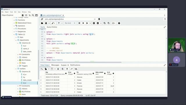The image size is (186, 105).
Task: Select the name_d column in tree
Action: pyautogui.click(x=26, y=49)
